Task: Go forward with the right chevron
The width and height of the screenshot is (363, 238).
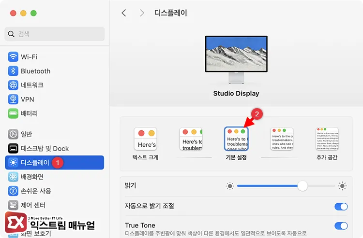Action: click(142, 13)
